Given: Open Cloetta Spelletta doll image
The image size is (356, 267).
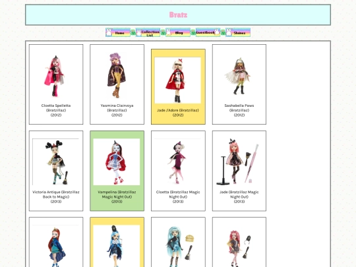Looking at the screenshot, I should pyautogui.click(x=55, y=76).
